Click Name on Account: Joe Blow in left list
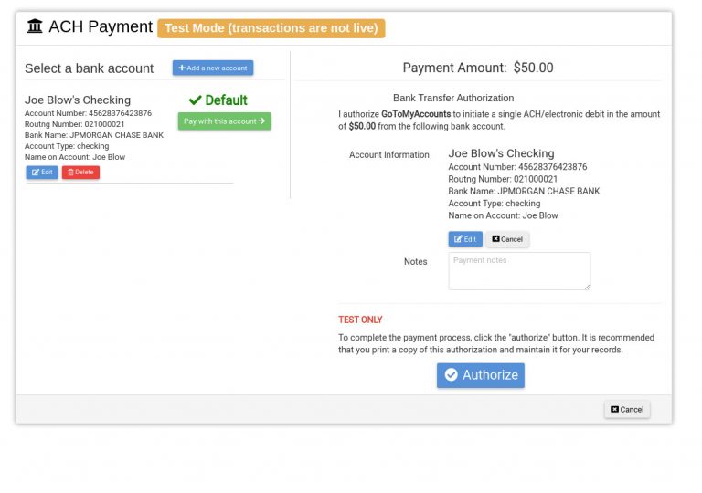The height and width of the screenshot is (493, 702). tap(75, 157)
